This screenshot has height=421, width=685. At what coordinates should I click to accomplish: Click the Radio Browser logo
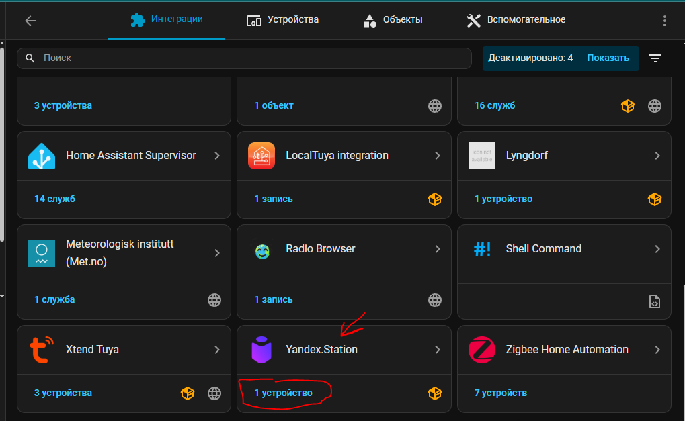(x=262, y=251)
